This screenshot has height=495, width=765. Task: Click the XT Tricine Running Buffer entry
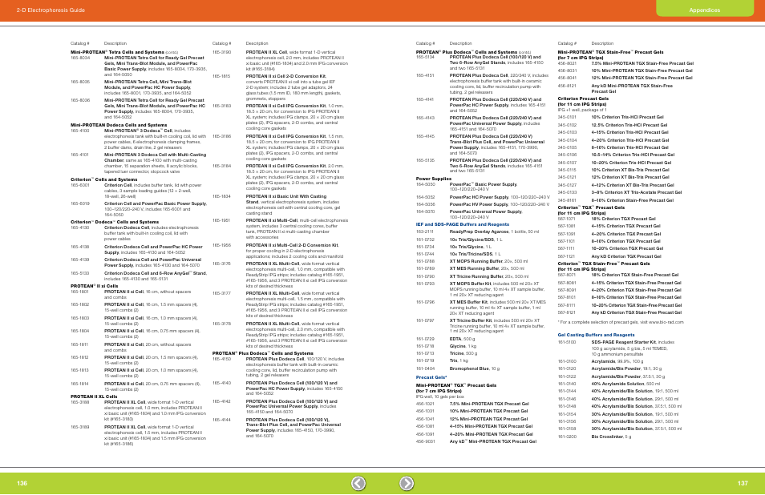489,276
